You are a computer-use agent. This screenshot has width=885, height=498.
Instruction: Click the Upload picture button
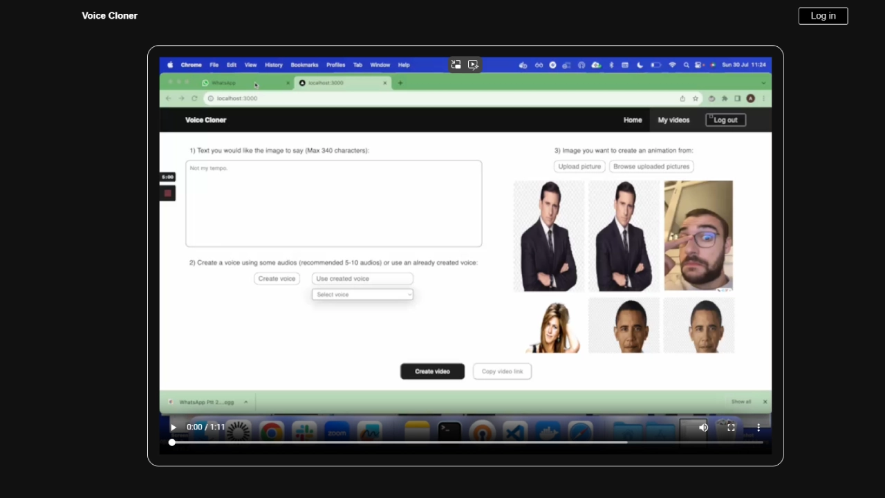[579, 167]
